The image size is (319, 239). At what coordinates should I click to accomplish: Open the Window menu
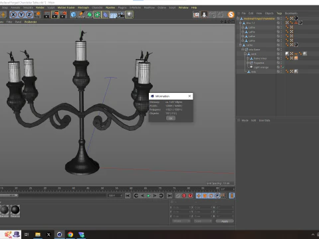[183, 7]
